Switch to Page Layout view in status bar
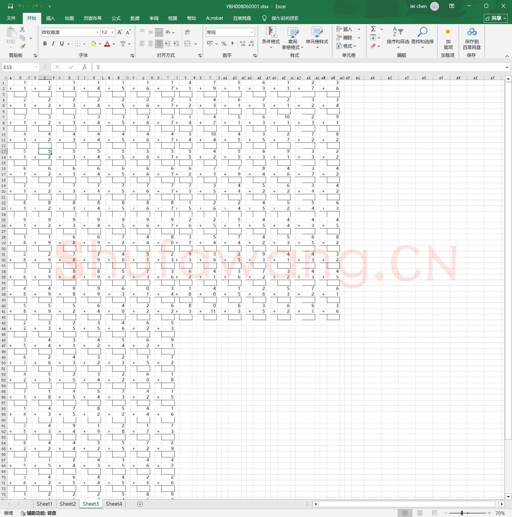512x517 pixels. 420,513
